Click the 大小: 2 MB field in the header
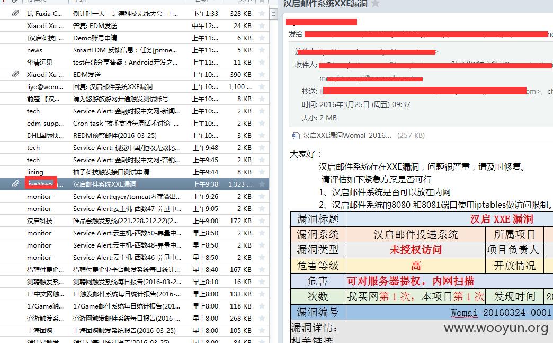The height and width of the screenshot is (343, 553). coord(319,118)
